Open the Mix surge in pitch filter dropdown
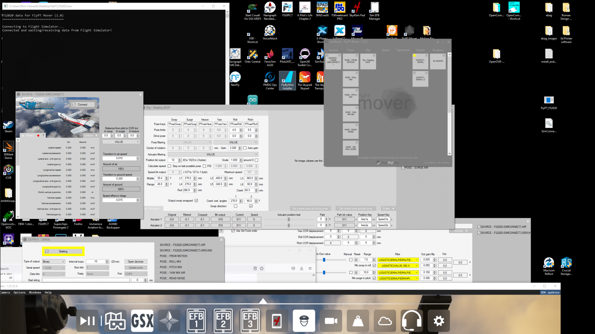 [x=398, y=278]
